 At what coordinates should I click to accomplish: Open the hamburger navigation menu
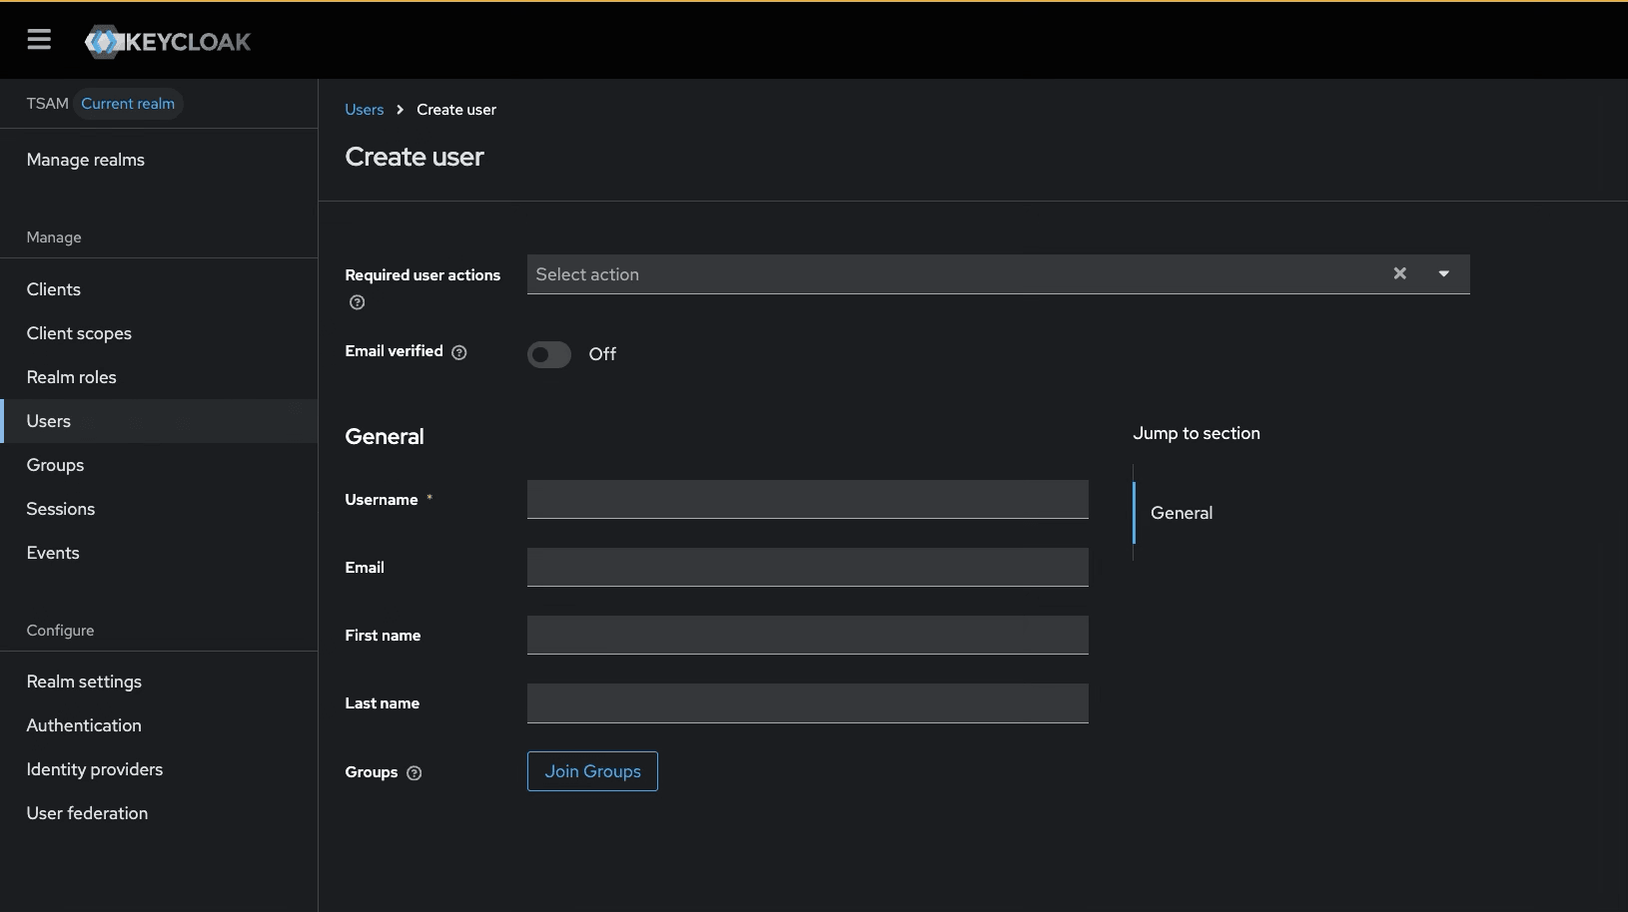click(x=39, y=40)
